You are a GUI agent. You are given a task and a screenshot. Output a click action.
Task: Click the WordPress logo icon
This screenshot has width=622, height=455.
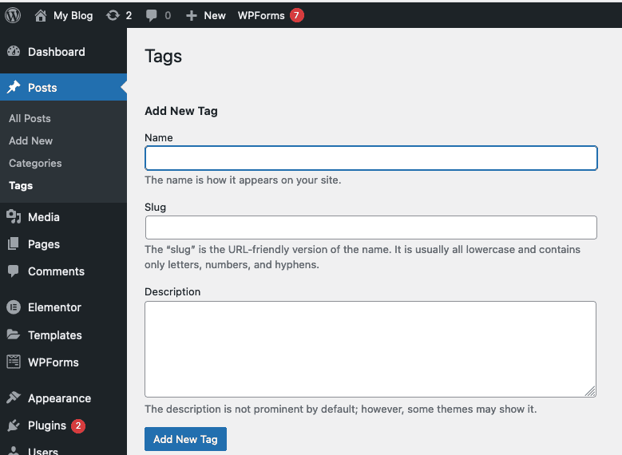[13, 14]
